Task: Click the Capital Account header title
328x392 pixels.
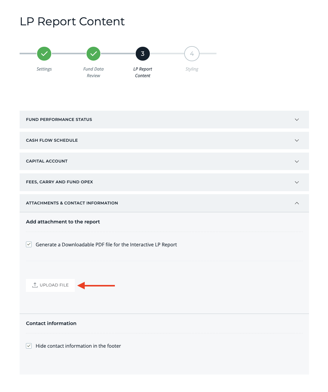Action: [47, 161]
